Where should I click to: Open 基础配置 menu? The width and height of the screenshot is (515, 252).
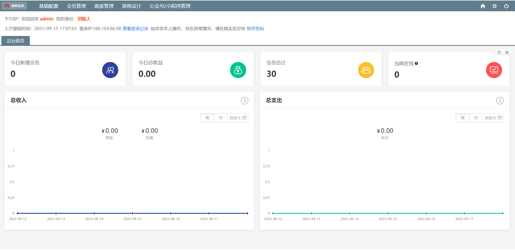click(49, 6)
